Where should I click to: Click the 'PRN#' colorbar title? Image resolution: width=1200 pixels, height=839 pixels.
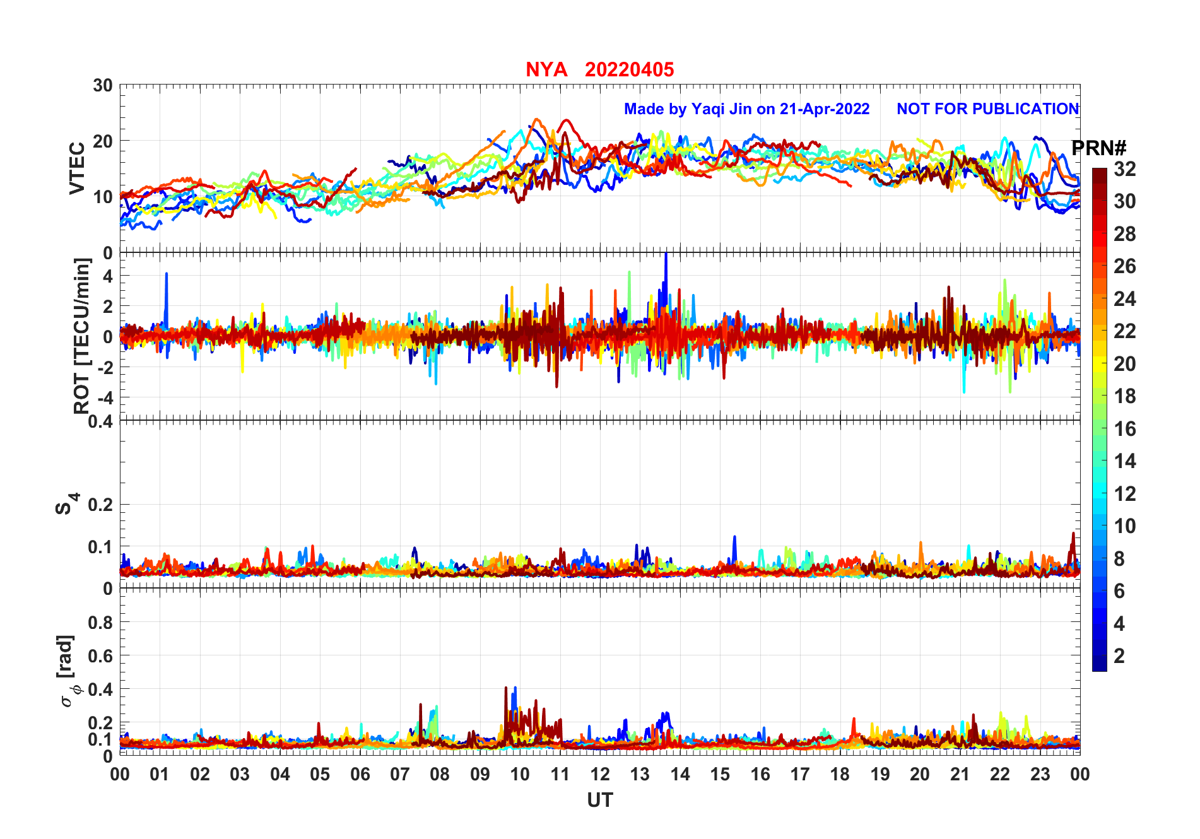[x=1099, y=149]
